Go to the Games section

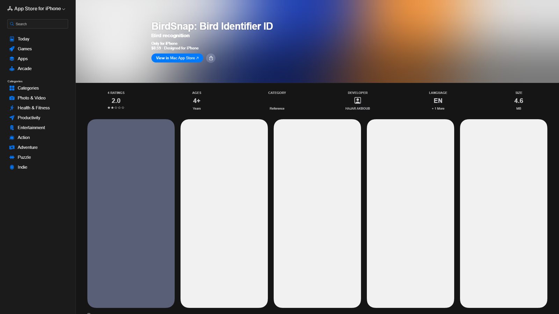(25, 49)
